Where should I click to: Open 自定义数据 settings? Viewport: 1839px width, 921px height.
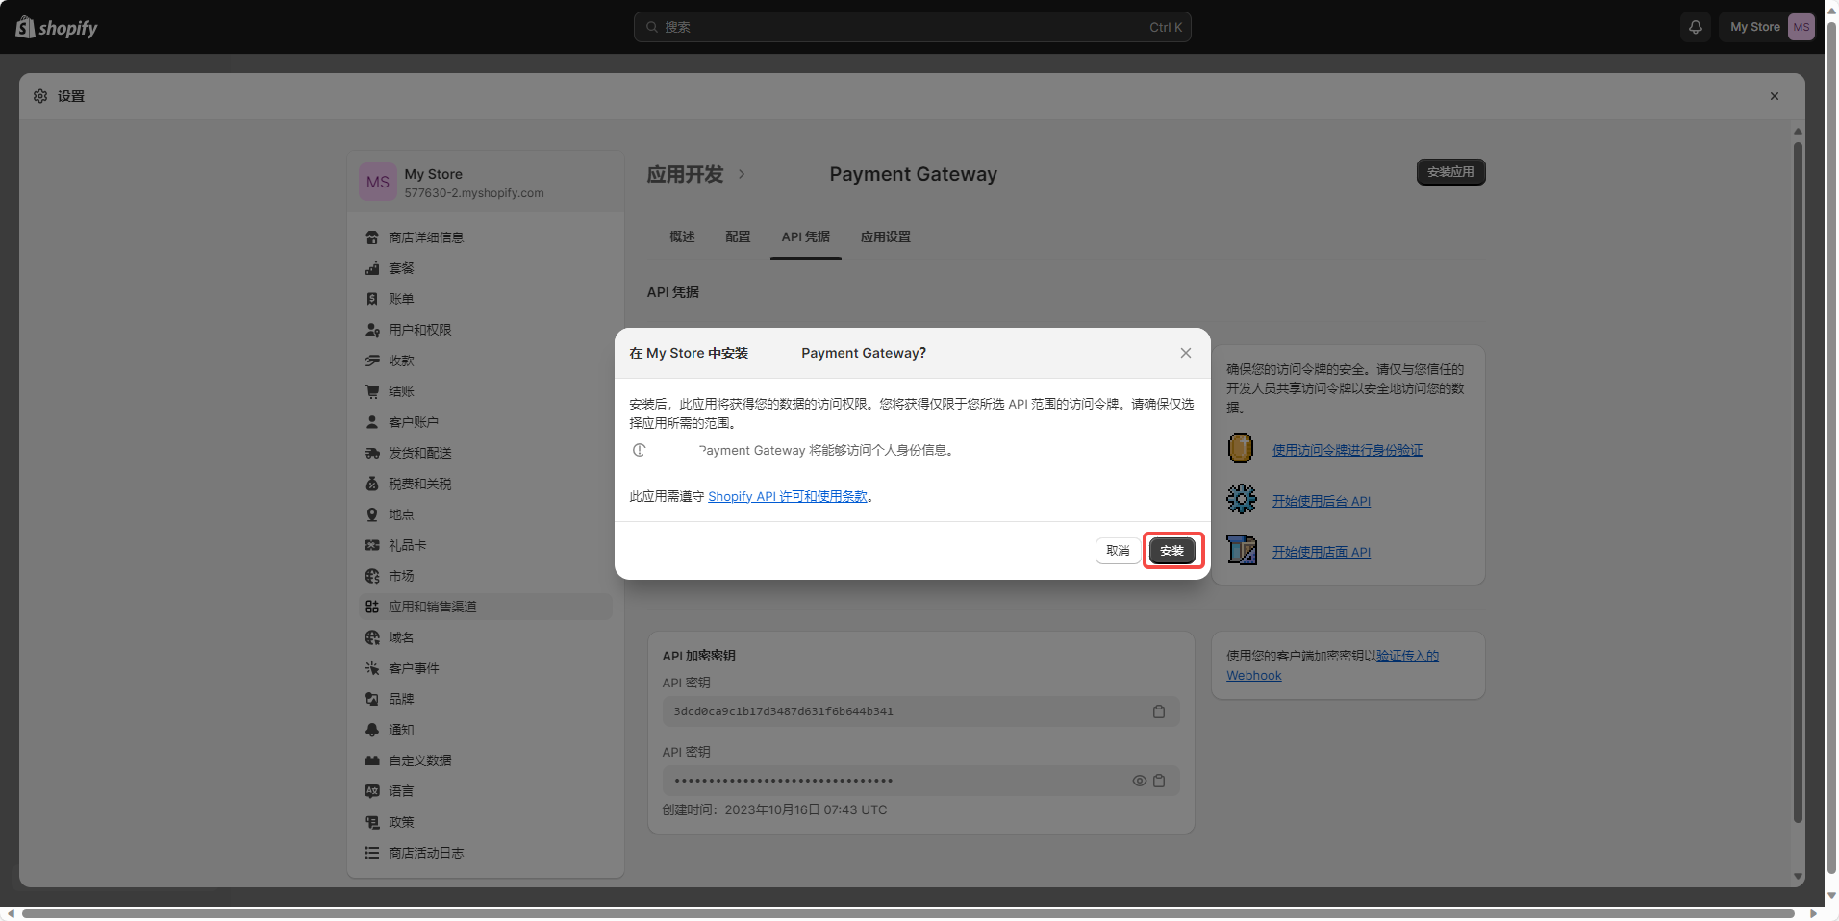coord(486,760)
